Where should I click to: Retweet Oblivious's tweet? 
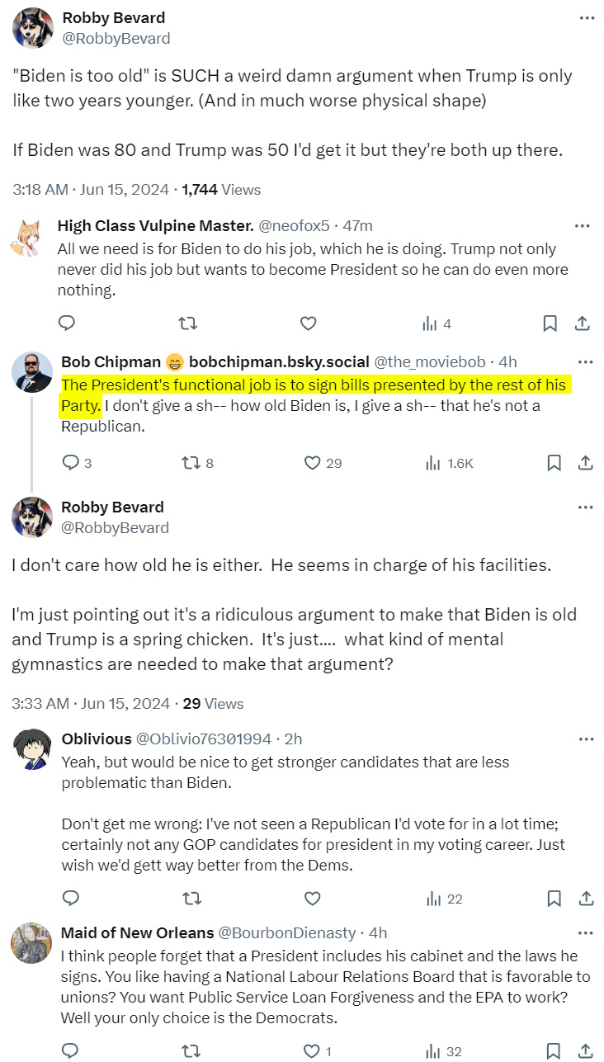pyautogui.click(x=191, y=899)
